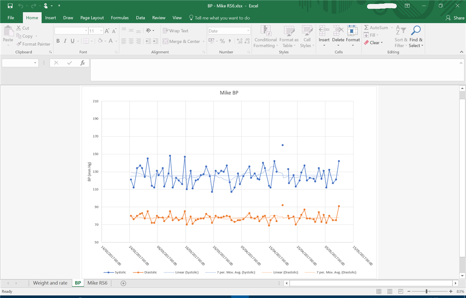466x298 pixels.
Task: Click Delete cells button
Action: (x=338, y=36)
